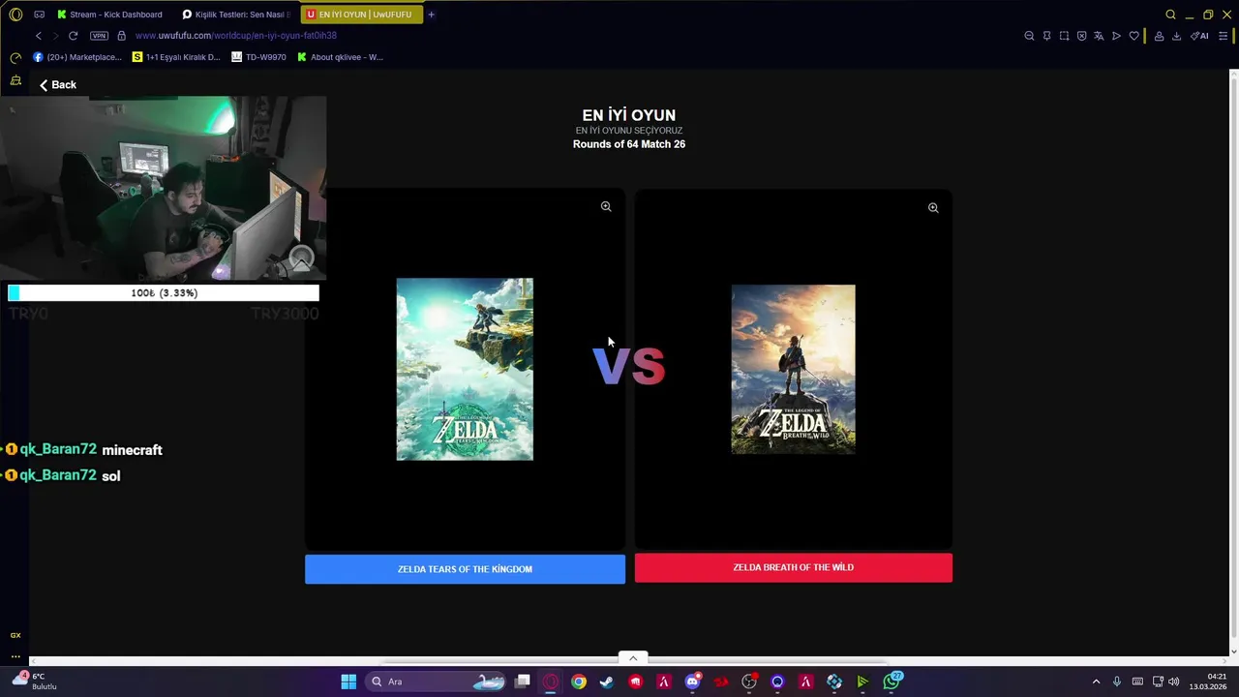The height and width of the screenshot is (697, 1239).
Task: Switch to Kişilik Testleri tab
Action: click(x=236, y=15)
